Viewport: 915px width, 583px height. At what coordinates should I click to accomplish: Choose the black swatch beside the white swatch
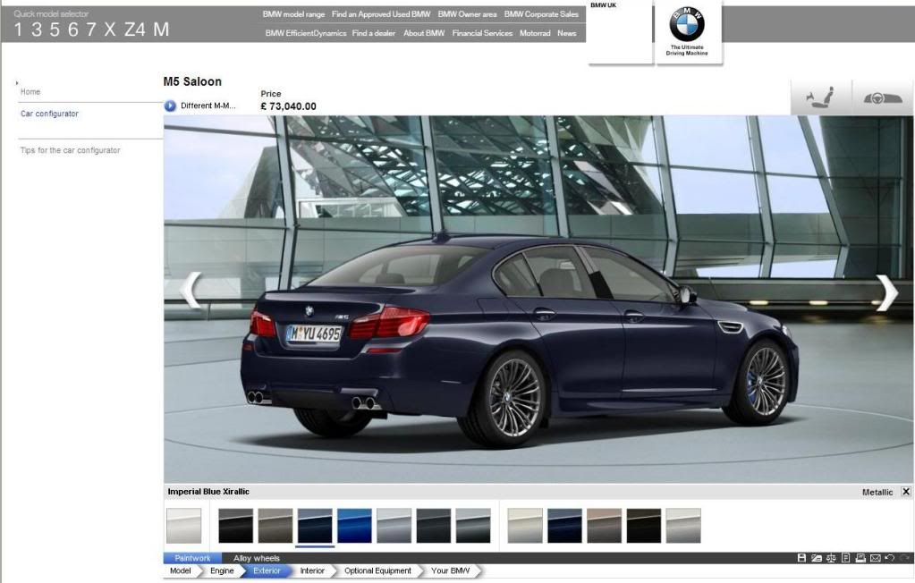coord(236,525)
